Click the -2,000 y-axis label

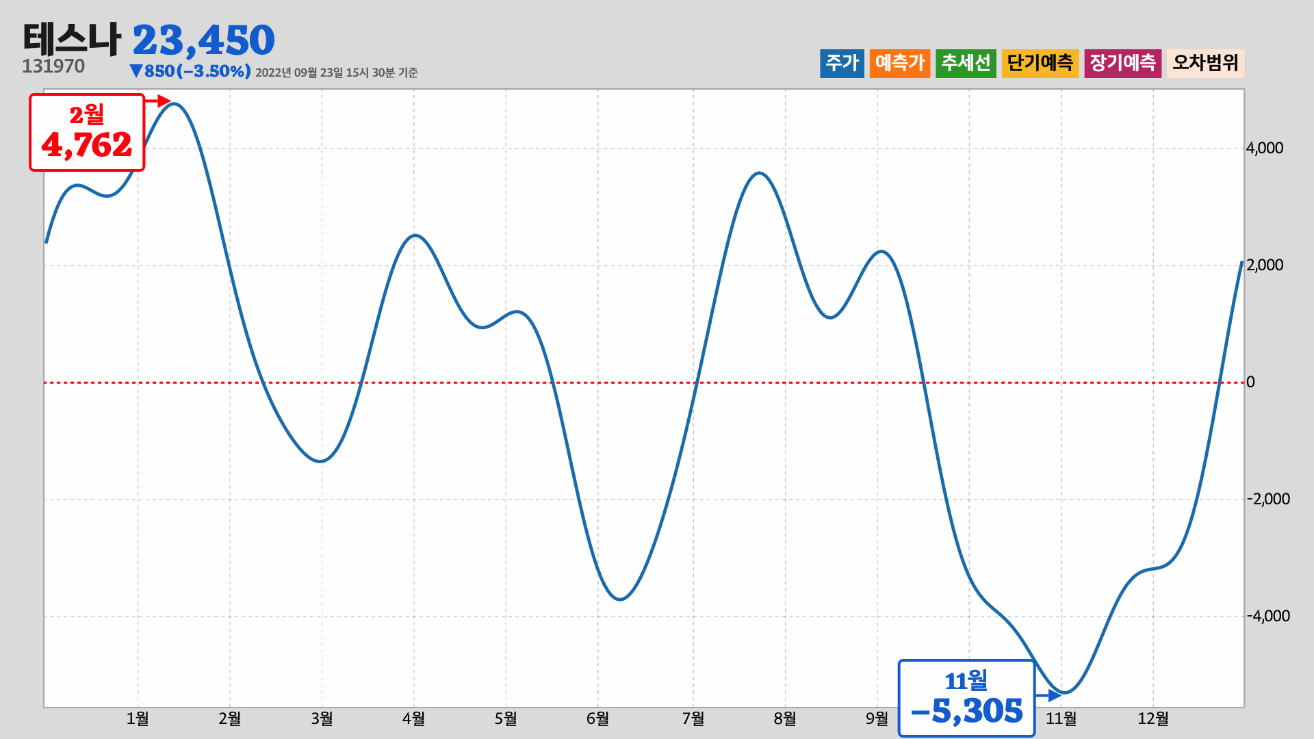click(1268, 500)
